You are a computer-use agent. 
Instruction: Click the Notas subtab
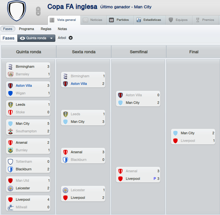(62, 29)
